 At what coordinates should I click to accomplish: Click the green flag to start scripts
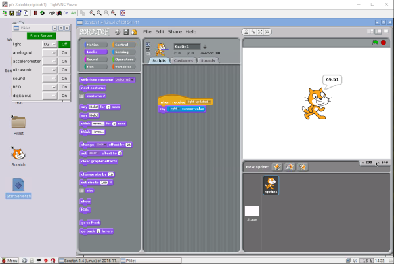click(x=376, y=43)
